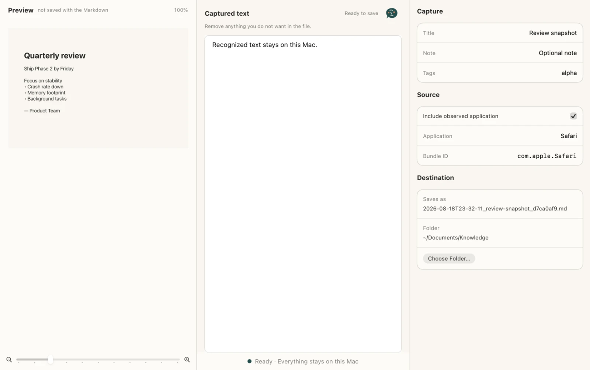
Task: Click the green Ready status dot
Action: tap(250, 362)
